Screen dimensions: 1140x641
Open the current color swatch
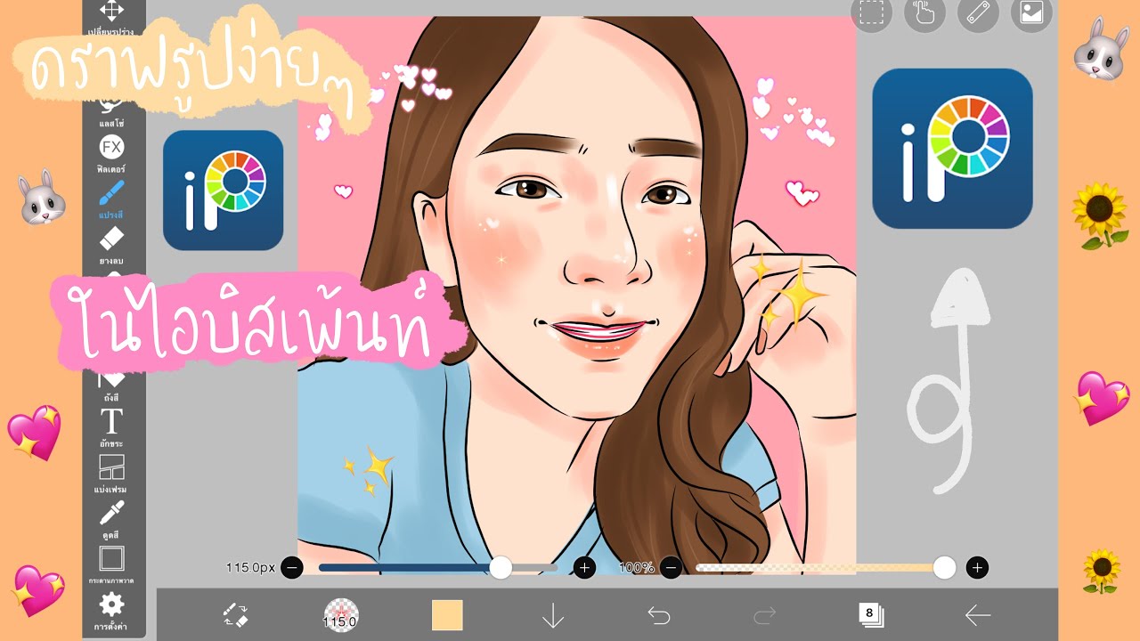[x=447, y=615]
